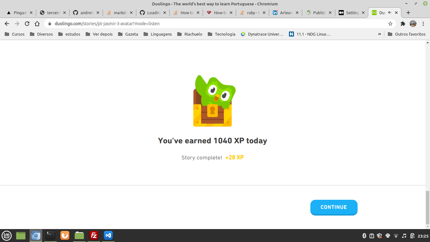Click the '+28 XP' reward text
The width and height of the screenshot is (430, 242).
tap(235, 157)
